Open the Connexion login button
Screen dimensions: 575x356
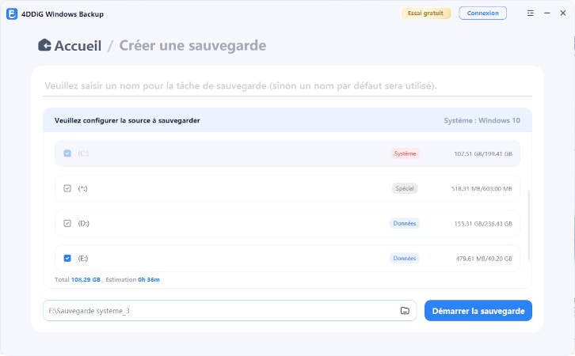[483, 13]
